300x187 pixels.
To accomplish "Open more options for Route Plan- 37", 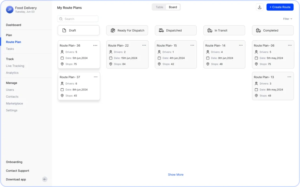I will pyautogui.click(x=96, y=77).
